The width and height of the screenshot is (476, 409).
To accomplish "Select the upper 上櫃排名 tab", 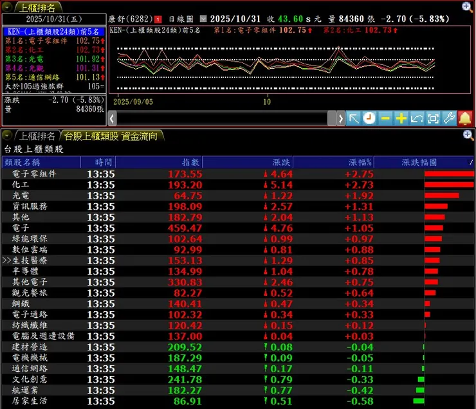I will pos(37,8).
